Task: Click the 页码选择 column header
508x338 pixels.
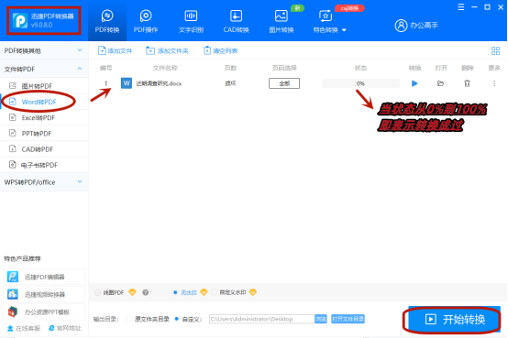Action: [284, 68]
